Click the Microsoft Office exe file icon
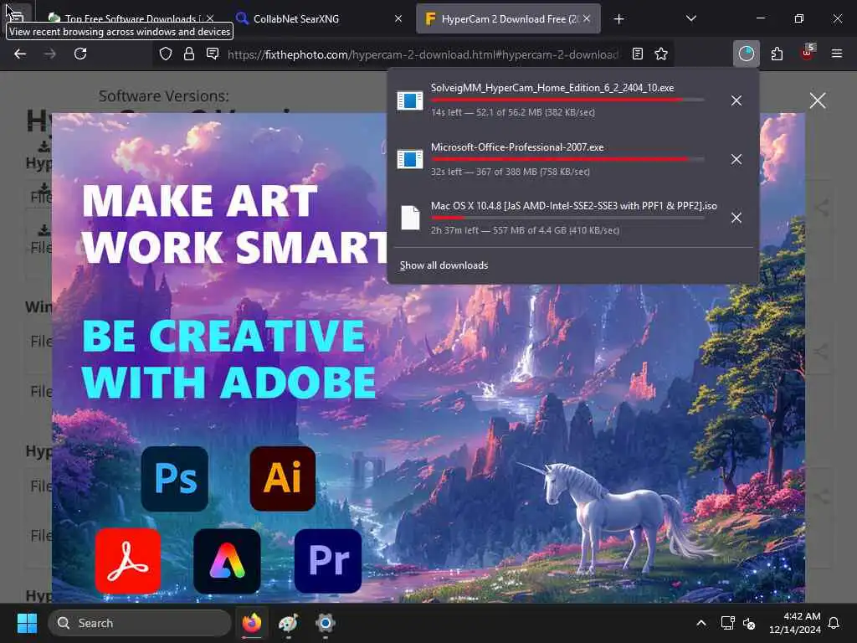The height and width of the screenshot is (643, 857). (x=410, y=159)
